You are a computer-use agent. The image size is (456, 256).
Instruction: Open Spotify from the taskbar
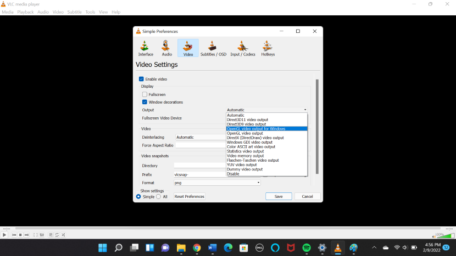[x=306, y=248]
